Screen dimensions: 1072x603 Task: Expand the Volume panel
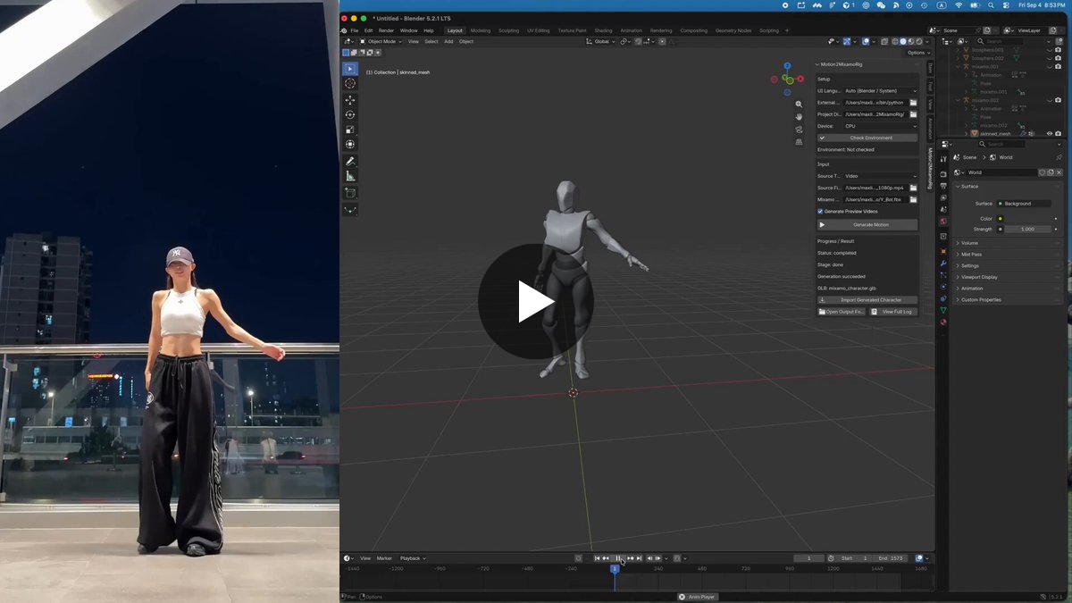tap(1007, 243)
